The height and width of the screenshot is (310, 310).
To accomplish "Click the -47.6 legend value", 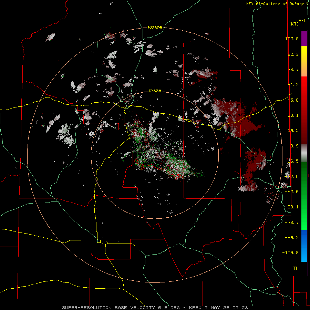I will [x=292, y=192].
